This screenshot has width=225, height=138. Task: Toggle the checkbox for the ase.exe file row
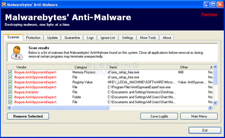coord(10,87)
